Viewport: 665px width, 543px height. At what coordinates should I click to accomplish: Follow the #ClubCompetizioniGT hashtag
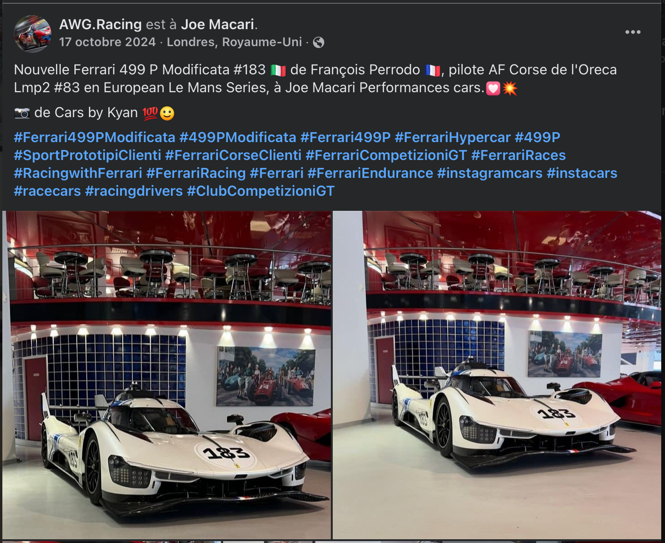tap(261, 191)
